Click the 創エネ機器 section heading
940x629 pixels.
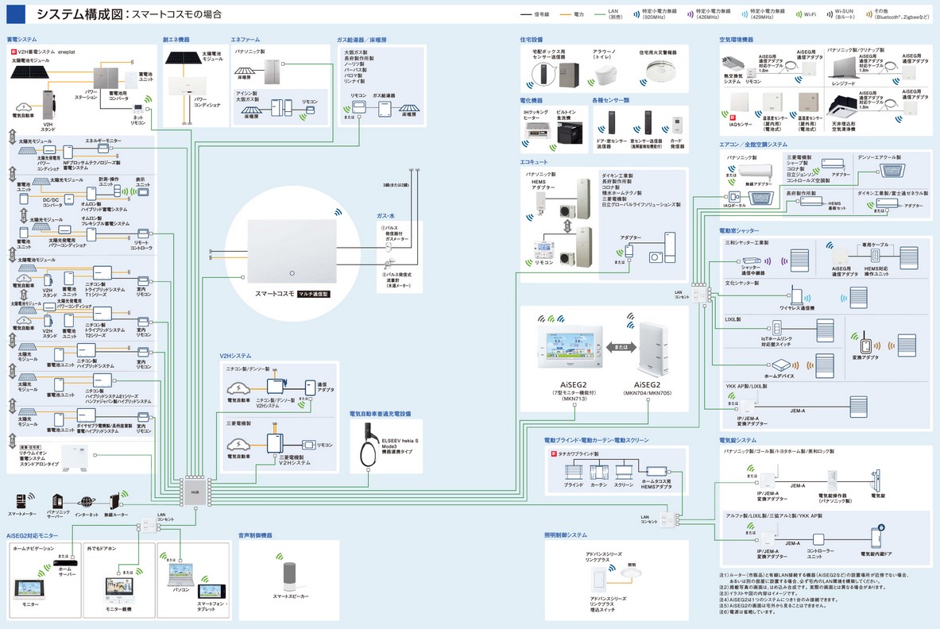176,40
